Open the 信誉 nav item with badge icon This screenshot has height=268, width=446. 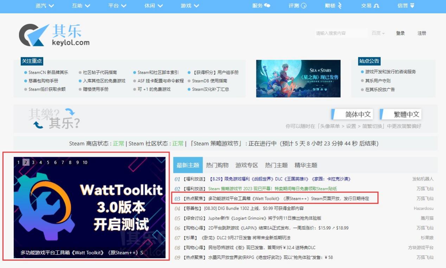tap(406, 6)
